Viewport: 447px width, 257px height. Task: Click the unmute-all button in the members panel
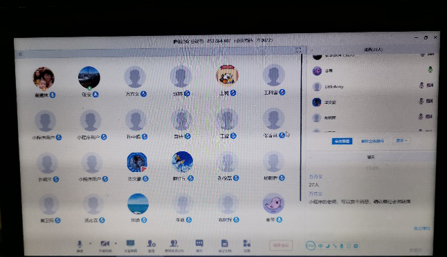372,141
